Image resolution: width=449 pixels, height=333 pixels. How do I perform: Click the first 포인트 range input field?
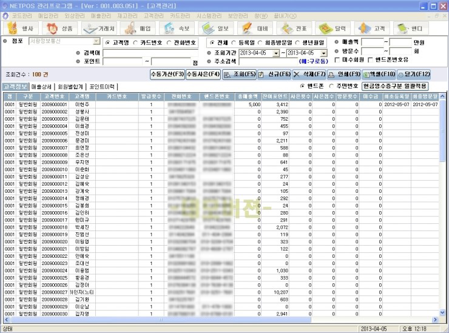pos(123,61)
